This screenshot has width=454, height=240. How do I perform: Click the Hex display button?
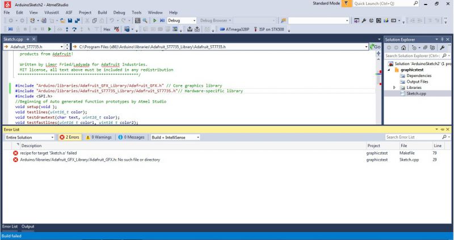[x=107, y=29]
